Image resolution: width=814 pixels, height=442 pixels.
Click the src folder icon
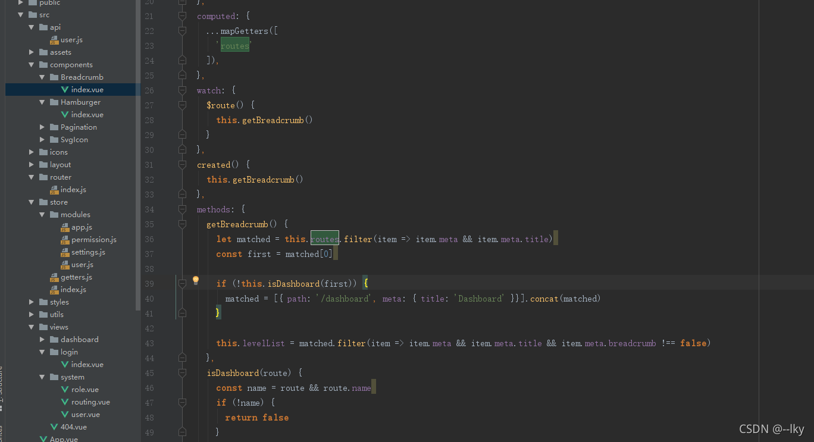[x=33, y=15]
